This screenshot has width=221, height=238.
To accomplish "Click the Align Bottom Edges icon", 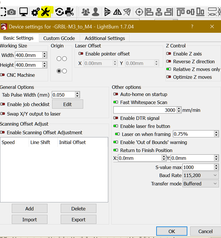I will (200, 12).
